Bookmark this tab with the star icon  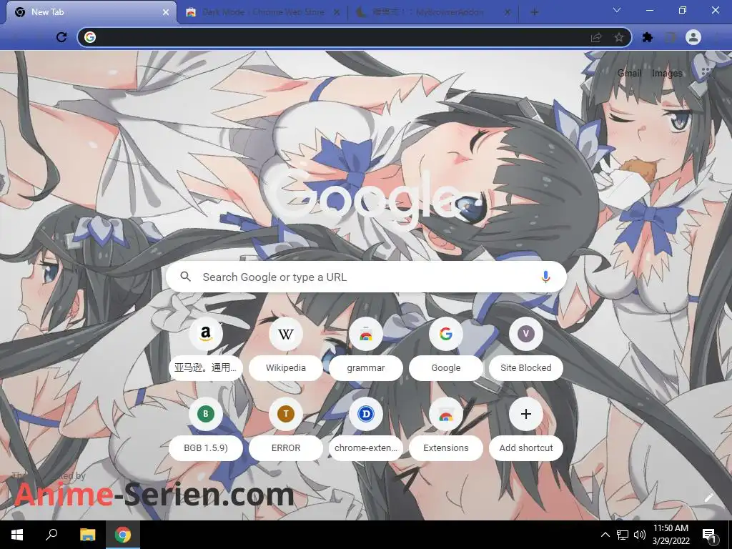coord(618,37)
